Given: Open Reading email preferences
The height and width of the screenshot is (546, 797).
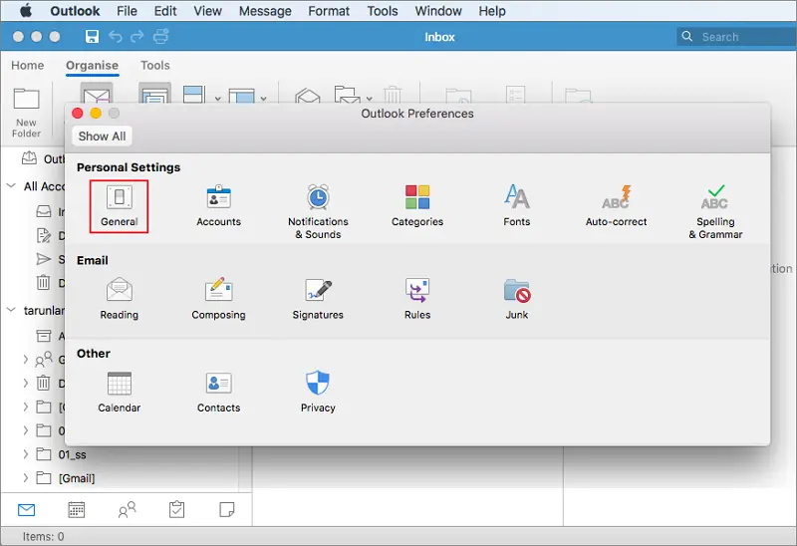Looking at the screenshot, I should pyautogui.click(x=119, y=299).
